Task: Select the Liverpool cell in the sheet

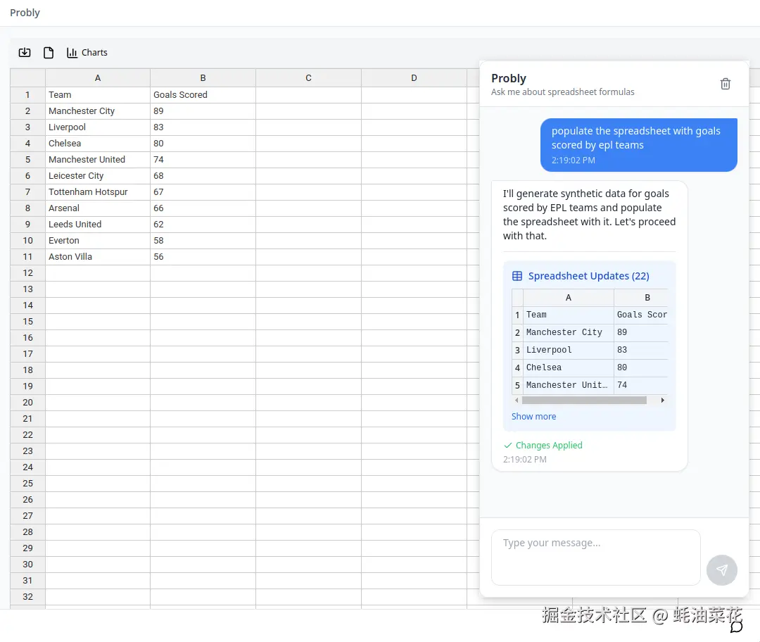Action: coord(98,127)
